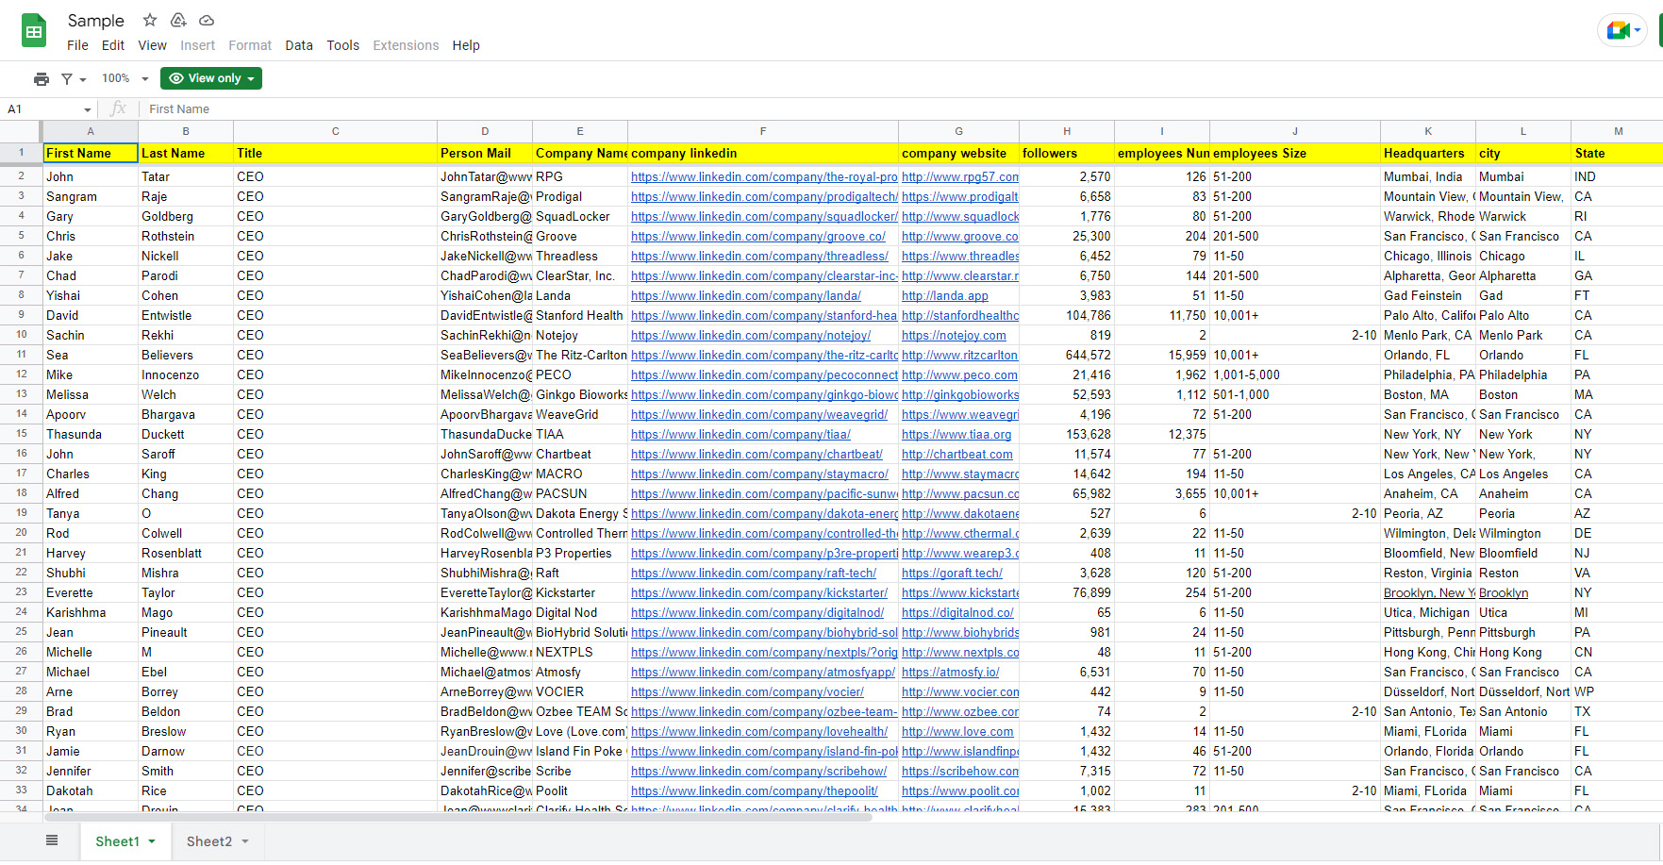Open the Google Meet call icon
The height and width of the screenshot is (865, 1663).
coord(1618,30)
